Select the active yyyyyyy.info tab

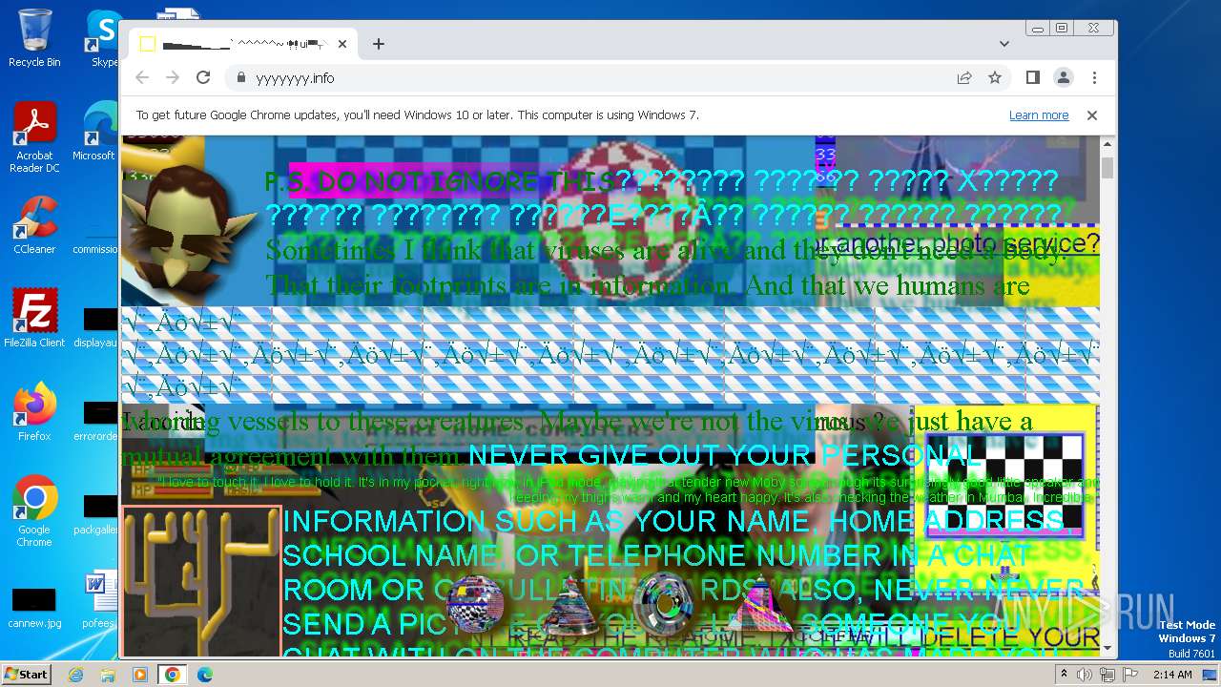coord(243,44)
